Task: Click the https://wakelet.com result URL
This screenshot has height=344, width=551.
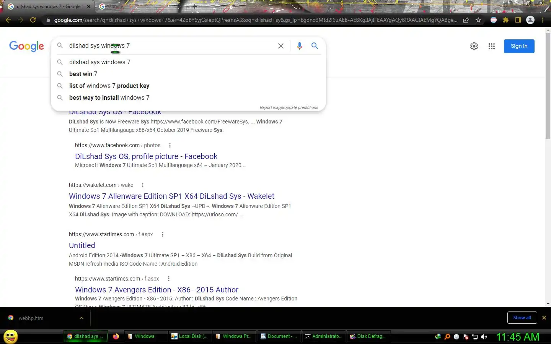Action: 101,185
